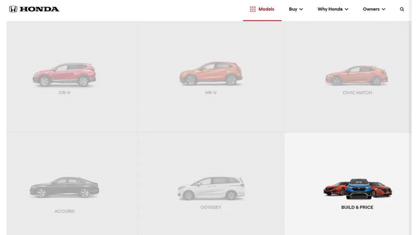Image resolution: width=418 pixels, height=235 pixels.
Task: Click the Models grid icon
Action: [253, 9]
